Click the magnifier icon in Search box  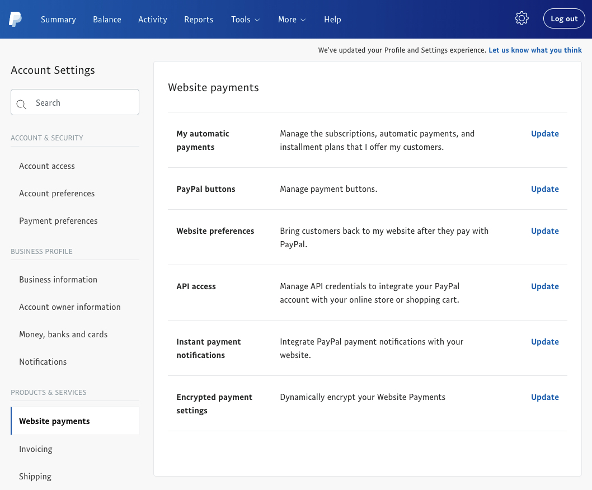tap(21, 104)
